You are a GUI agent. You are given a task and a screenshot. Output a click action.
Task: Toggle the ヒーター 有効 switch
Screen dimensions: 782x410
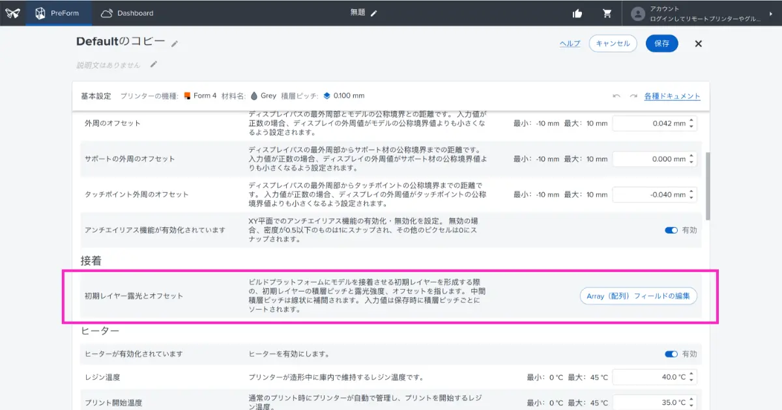click(671, 354)
